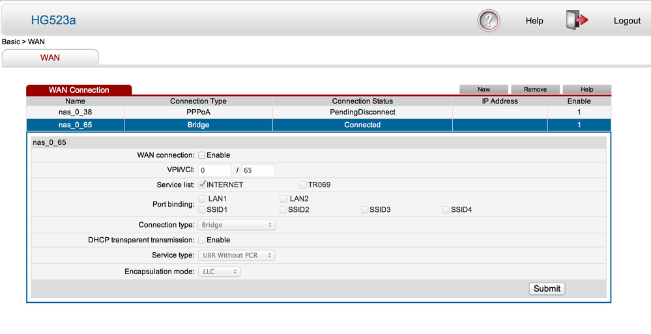Viewport: 651px width, 334px height.
Task: Click the VPI input field
Action: coord(214,170)
